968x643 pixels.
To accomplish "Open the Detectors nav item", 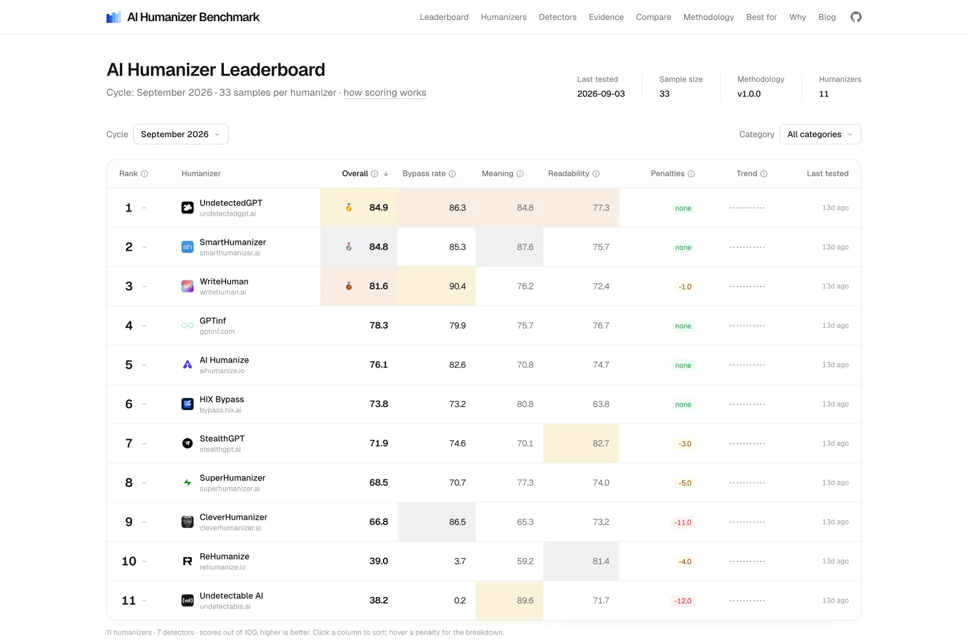I will [x=557, y=17].
